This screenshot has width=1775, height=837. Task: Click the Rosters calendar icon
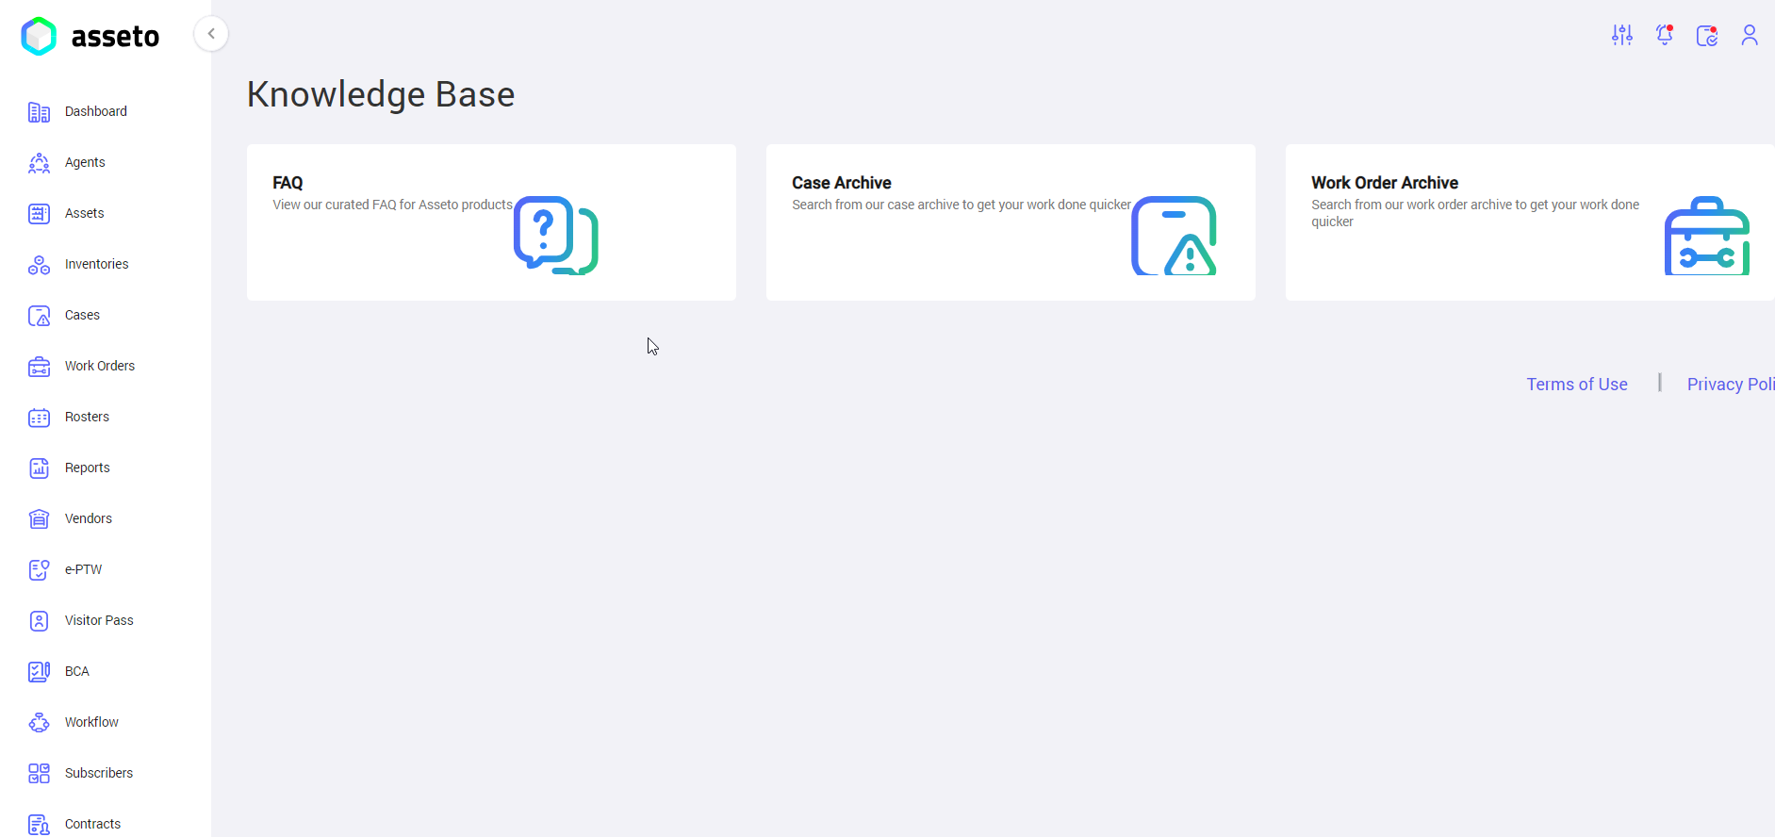pyautogui.click(x=39, y=418)
